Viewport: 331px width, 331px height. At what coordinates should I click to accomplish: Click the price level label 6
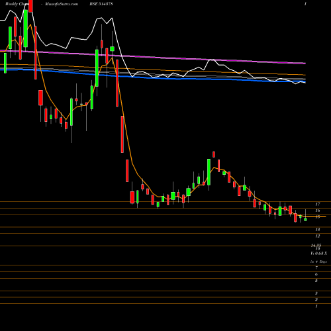[316, 274]
